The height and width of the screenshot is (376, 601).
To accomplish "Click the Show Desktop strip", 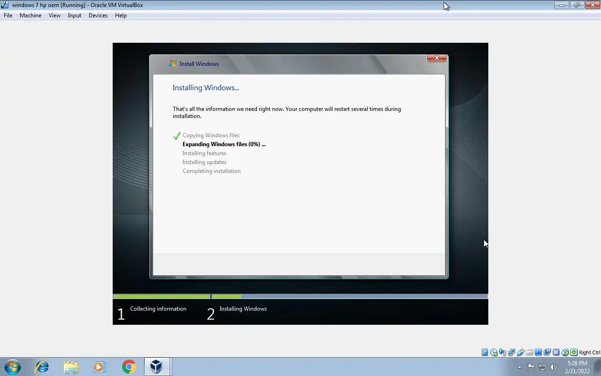I will tap(598, 367).
